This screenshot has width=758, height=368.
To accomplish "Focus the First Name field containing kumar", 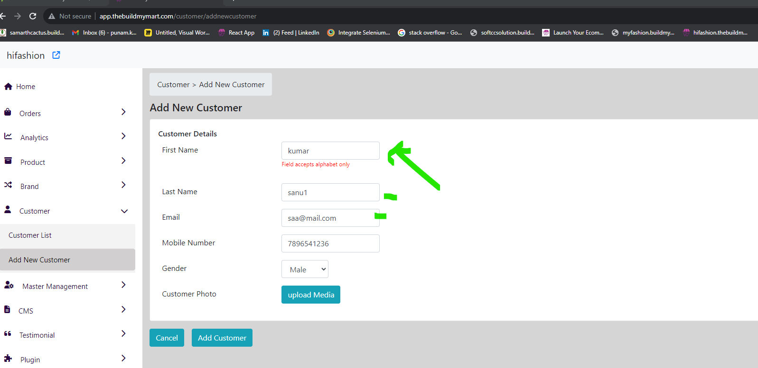I will (x=330, y=151).
